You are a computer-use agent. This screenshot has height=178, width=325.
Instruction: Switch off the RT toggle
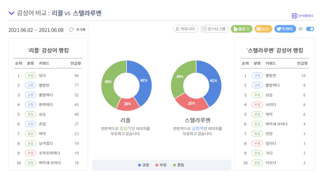pyautogui.click(x=310, y=29)
